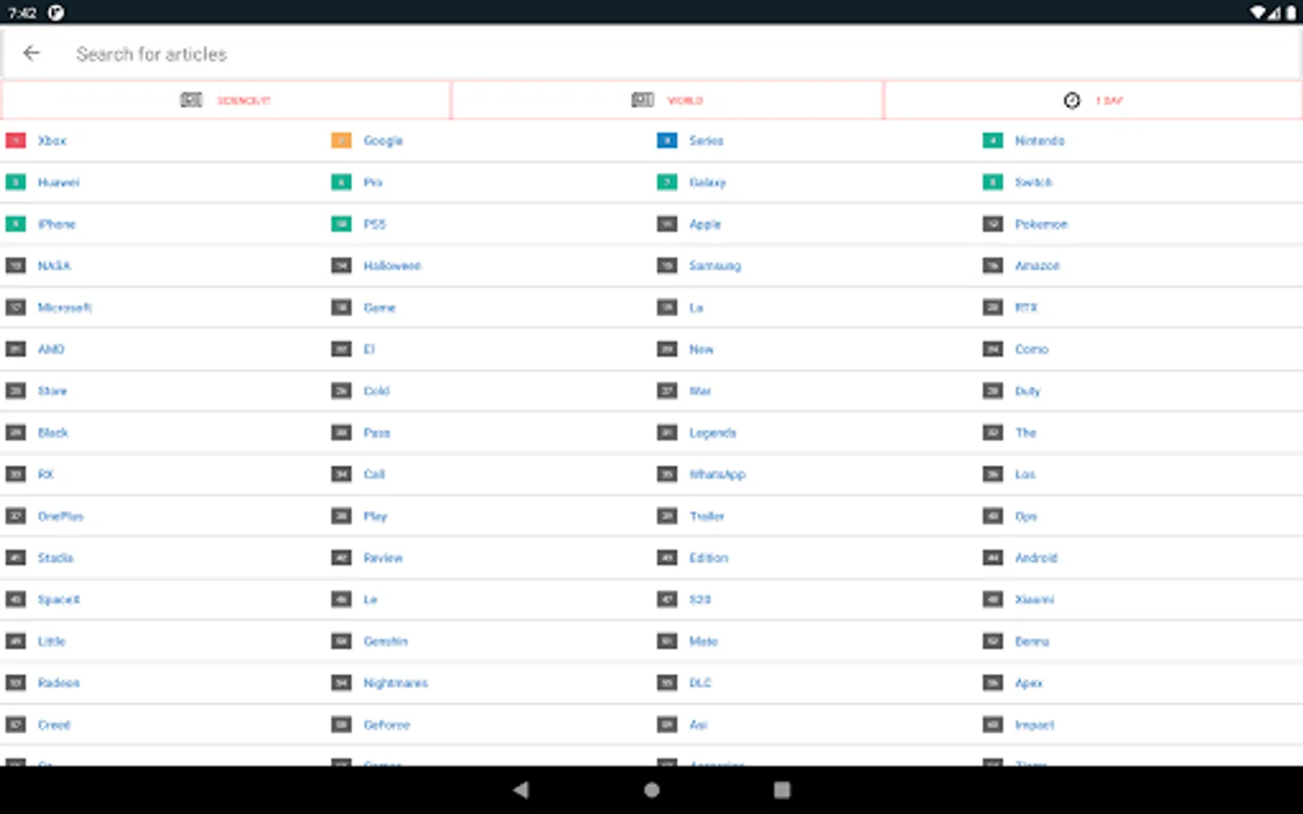Tap the grey rank badge beside Genshin

click(x=341, y=641)
